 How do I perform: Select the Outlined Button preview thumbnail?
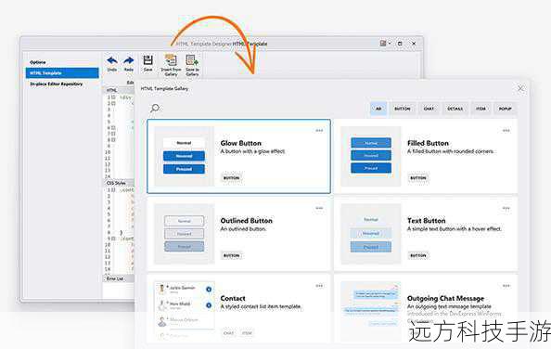(185, 234)
